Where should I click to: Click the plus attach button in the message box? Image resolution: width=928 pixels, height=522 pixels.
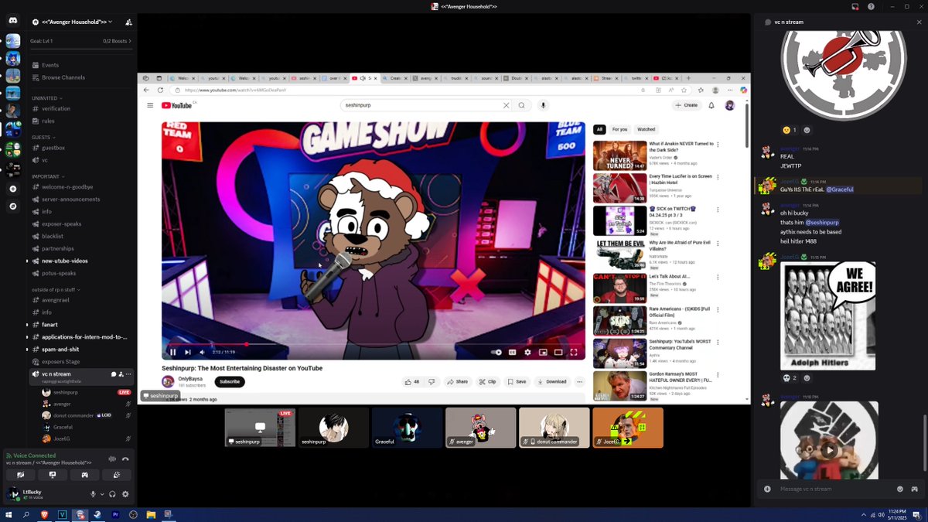point(767,489)
